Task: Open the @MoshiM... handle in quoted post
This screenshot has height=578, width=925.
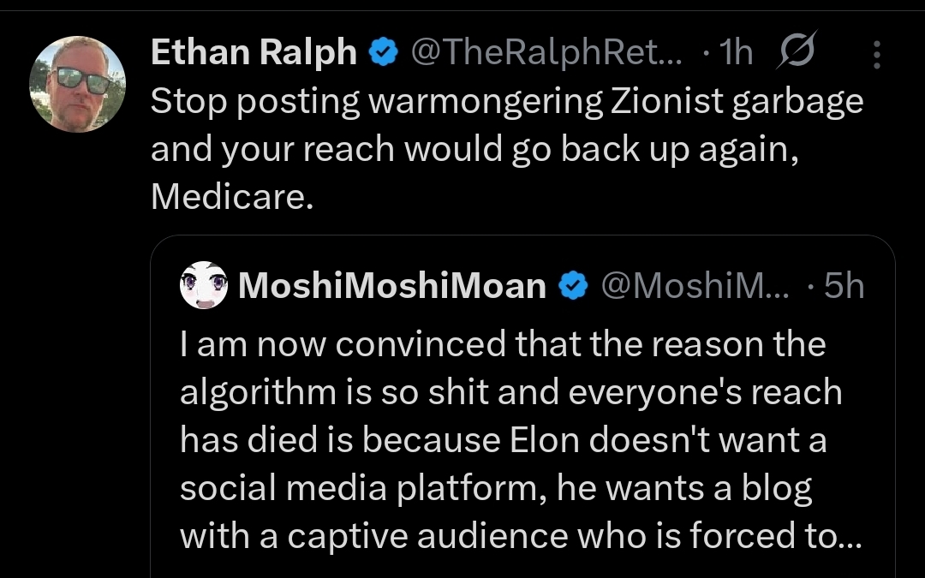Action: [x=695, y=286]
